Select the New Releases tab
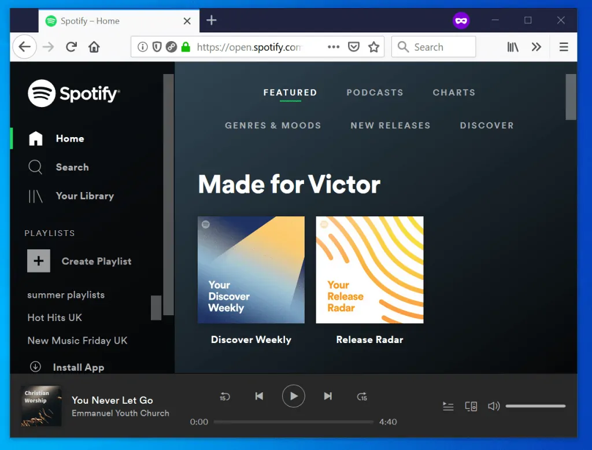 390,126
